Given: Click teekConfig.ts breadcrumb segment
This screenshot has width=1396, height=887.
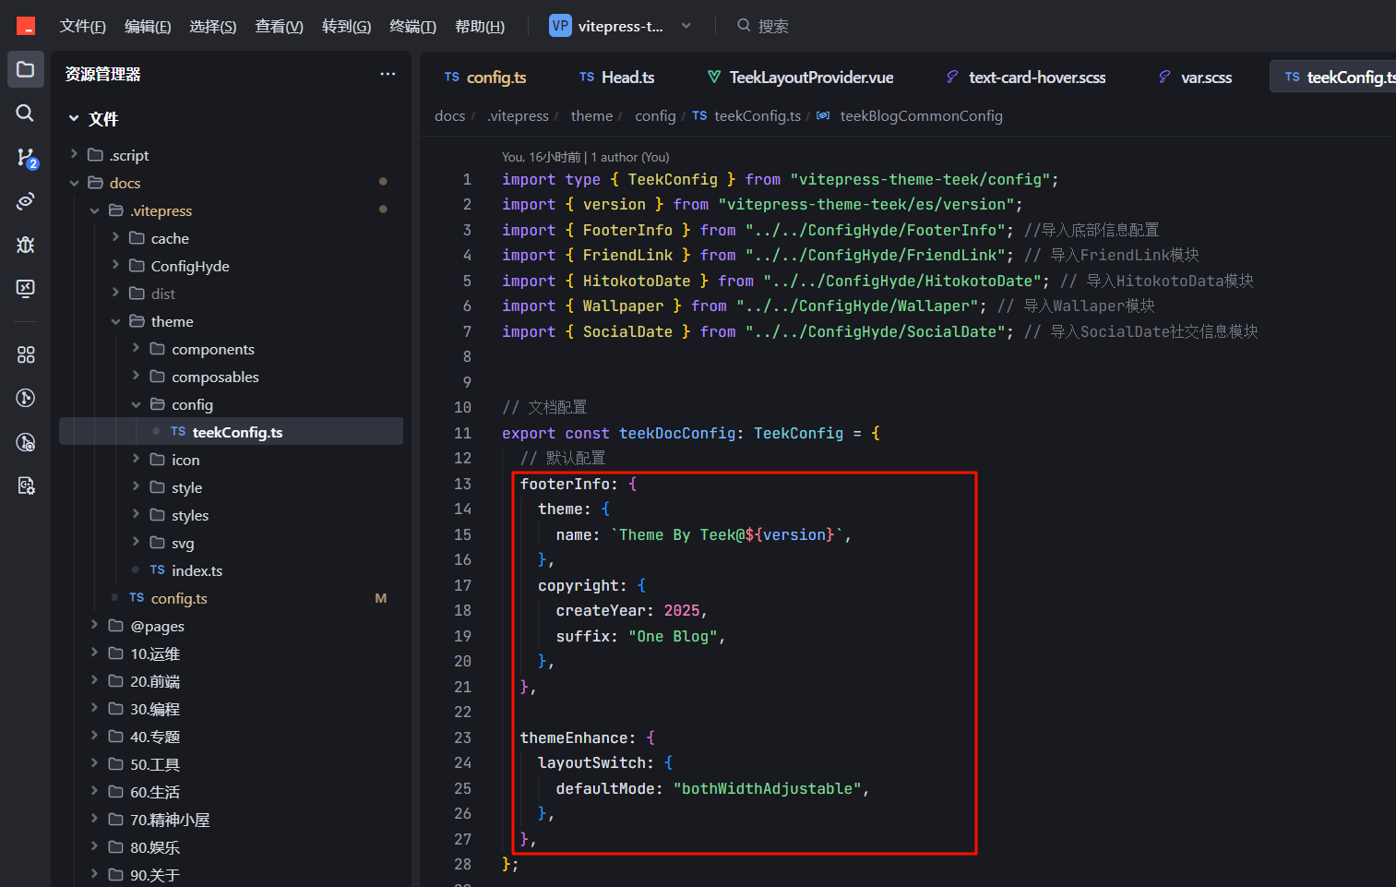Looking at the screenshot, I should (758, 115).
